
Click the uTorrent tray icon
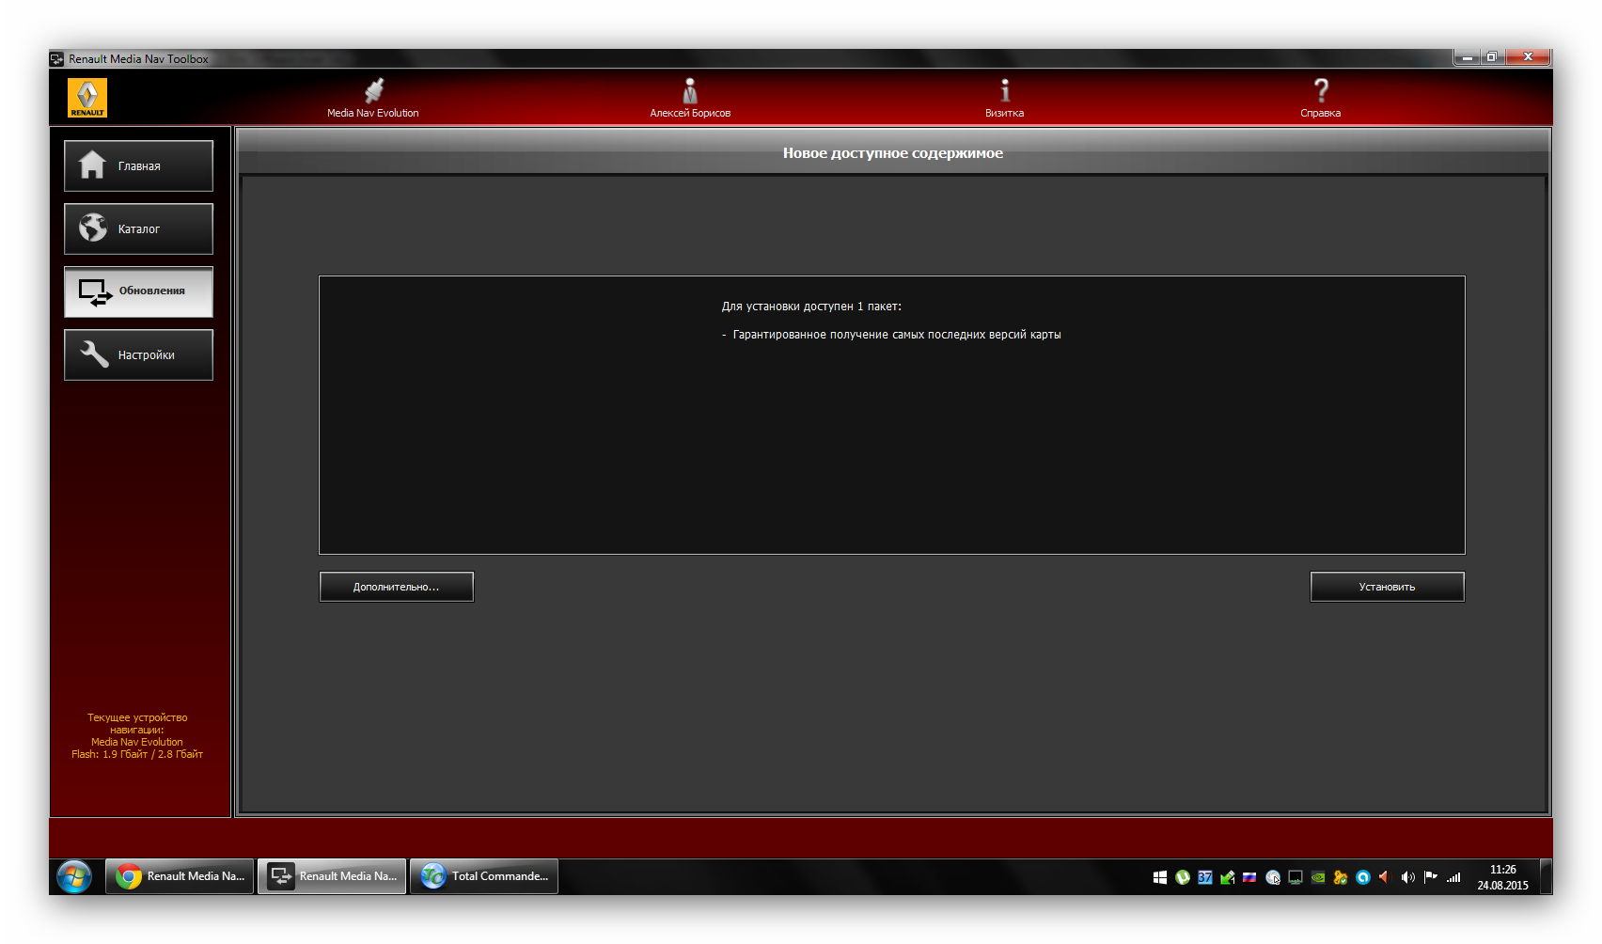pos(1183,877)
